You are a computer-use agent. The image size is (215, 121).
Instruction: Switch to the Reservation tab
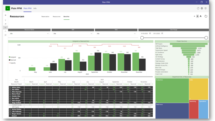[x=45, y=17]
